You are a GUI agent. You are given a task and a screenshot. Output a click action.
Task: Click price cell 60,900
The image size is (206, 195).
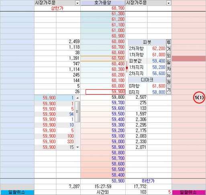coord(103,36)
